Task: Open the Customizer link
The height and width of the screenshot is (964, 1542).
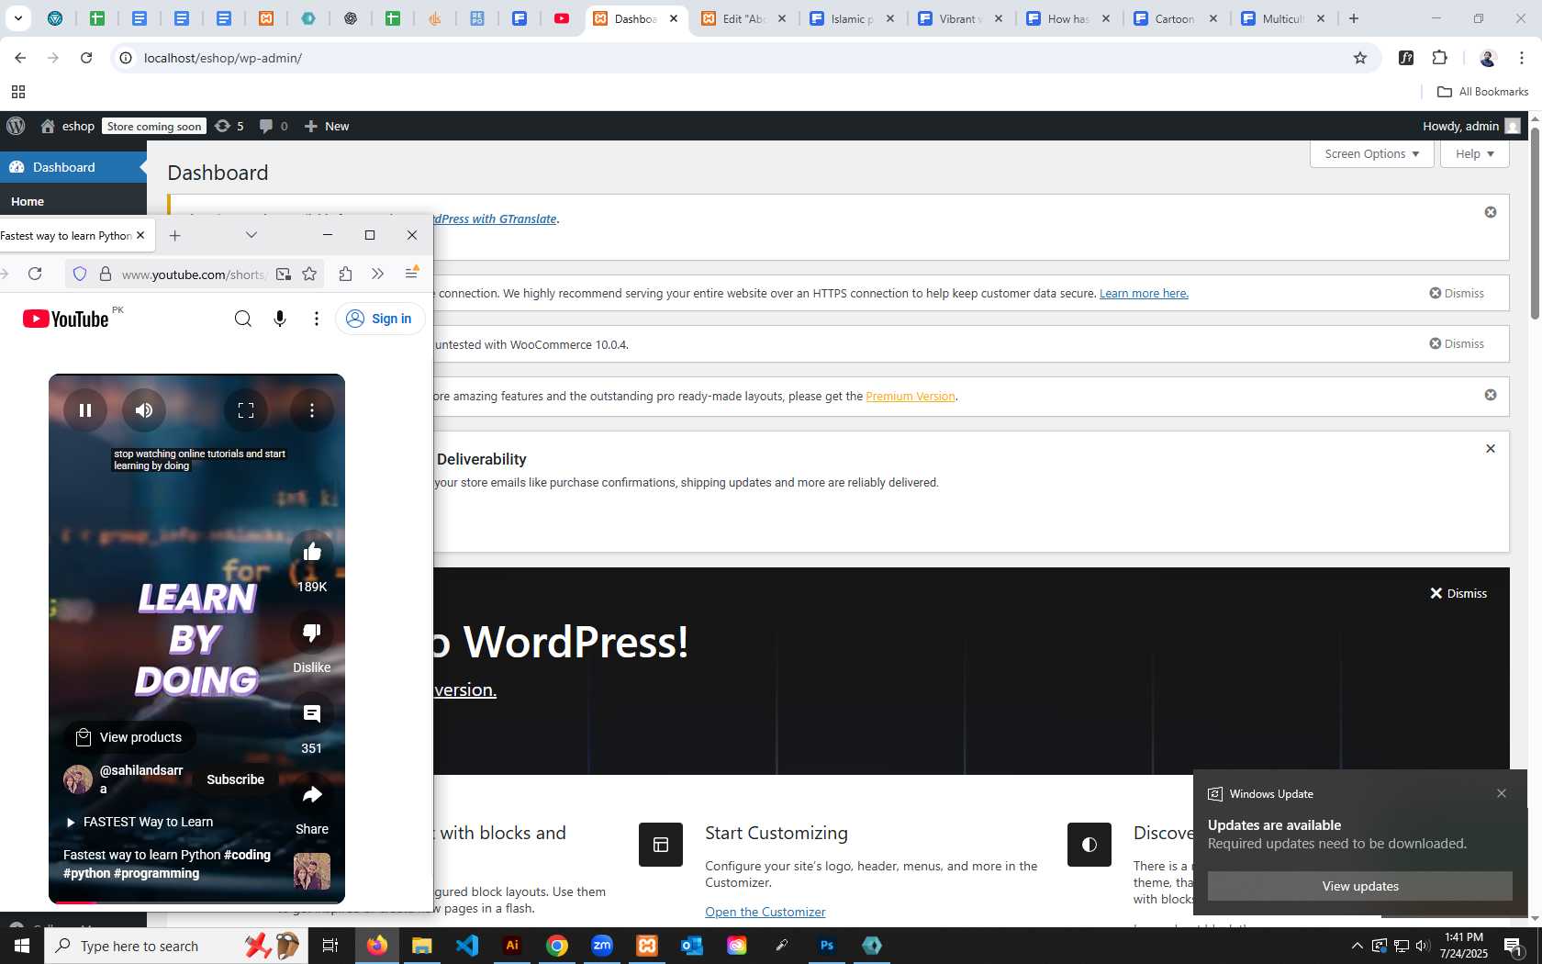Action: 765,912
